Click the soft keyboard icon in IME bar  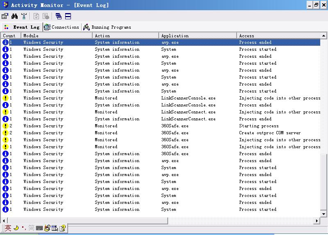(39, 228)
